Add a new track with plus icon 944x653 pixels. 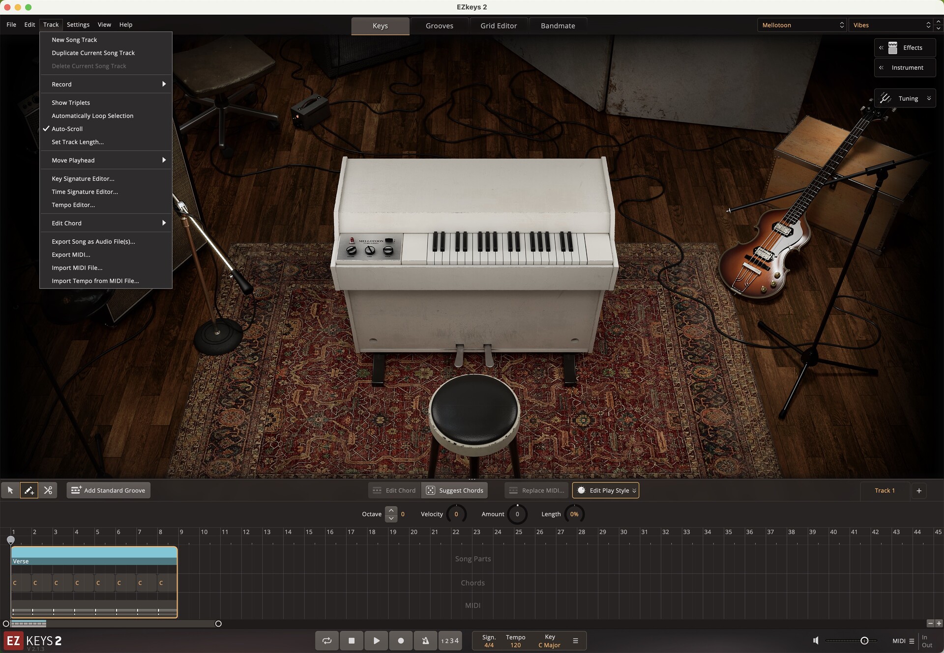tap(918, 490)
